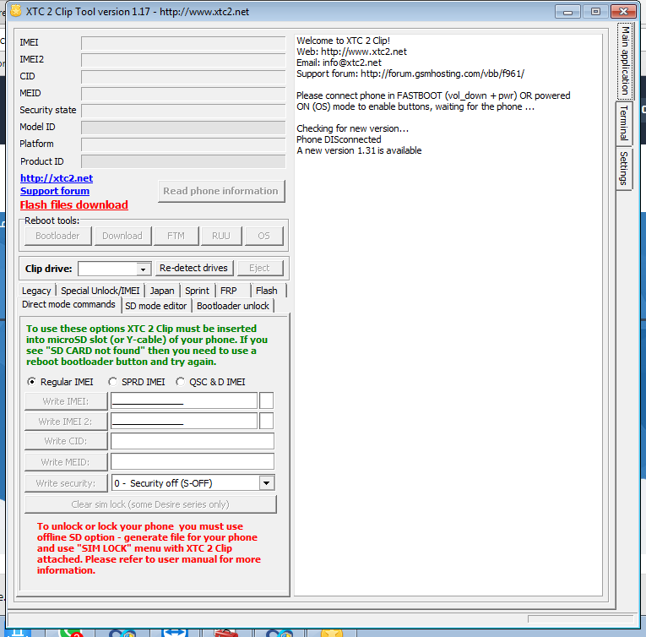Click the 'Phone DISconnected' log line
646x637 pixels.
[339, 139]
